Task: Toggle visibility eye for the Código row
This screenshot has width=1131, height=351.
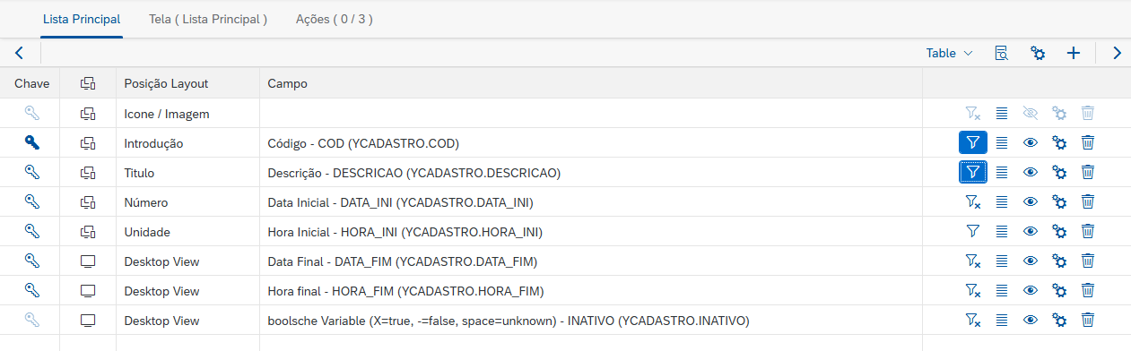Action: point(1031,142)
